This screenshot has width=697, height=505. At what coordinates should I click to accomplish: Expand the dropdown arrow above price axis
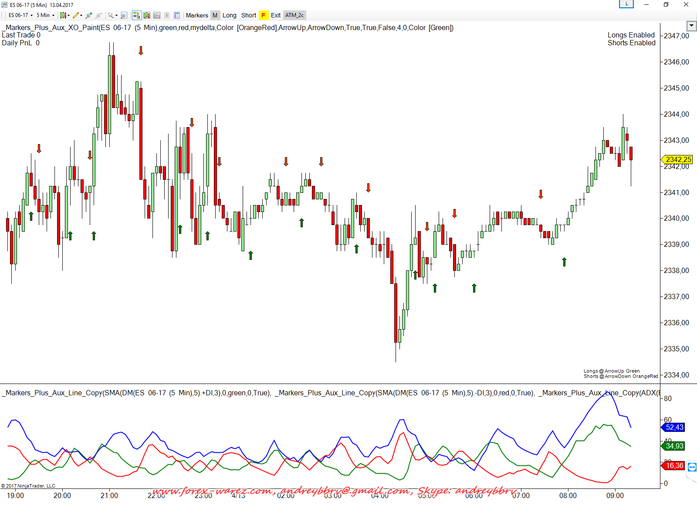coord(691,26)
